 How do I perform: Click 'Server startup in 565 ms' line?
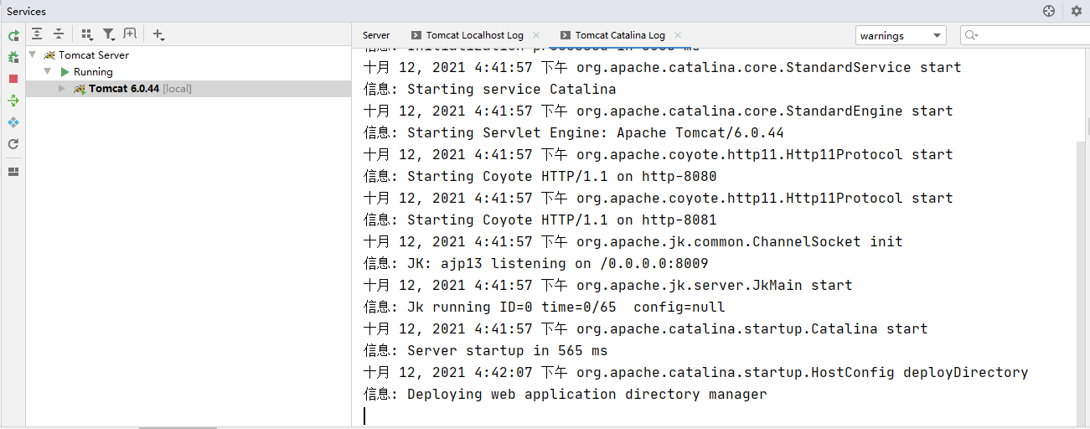pyautogui.click(x=486, y=350)
